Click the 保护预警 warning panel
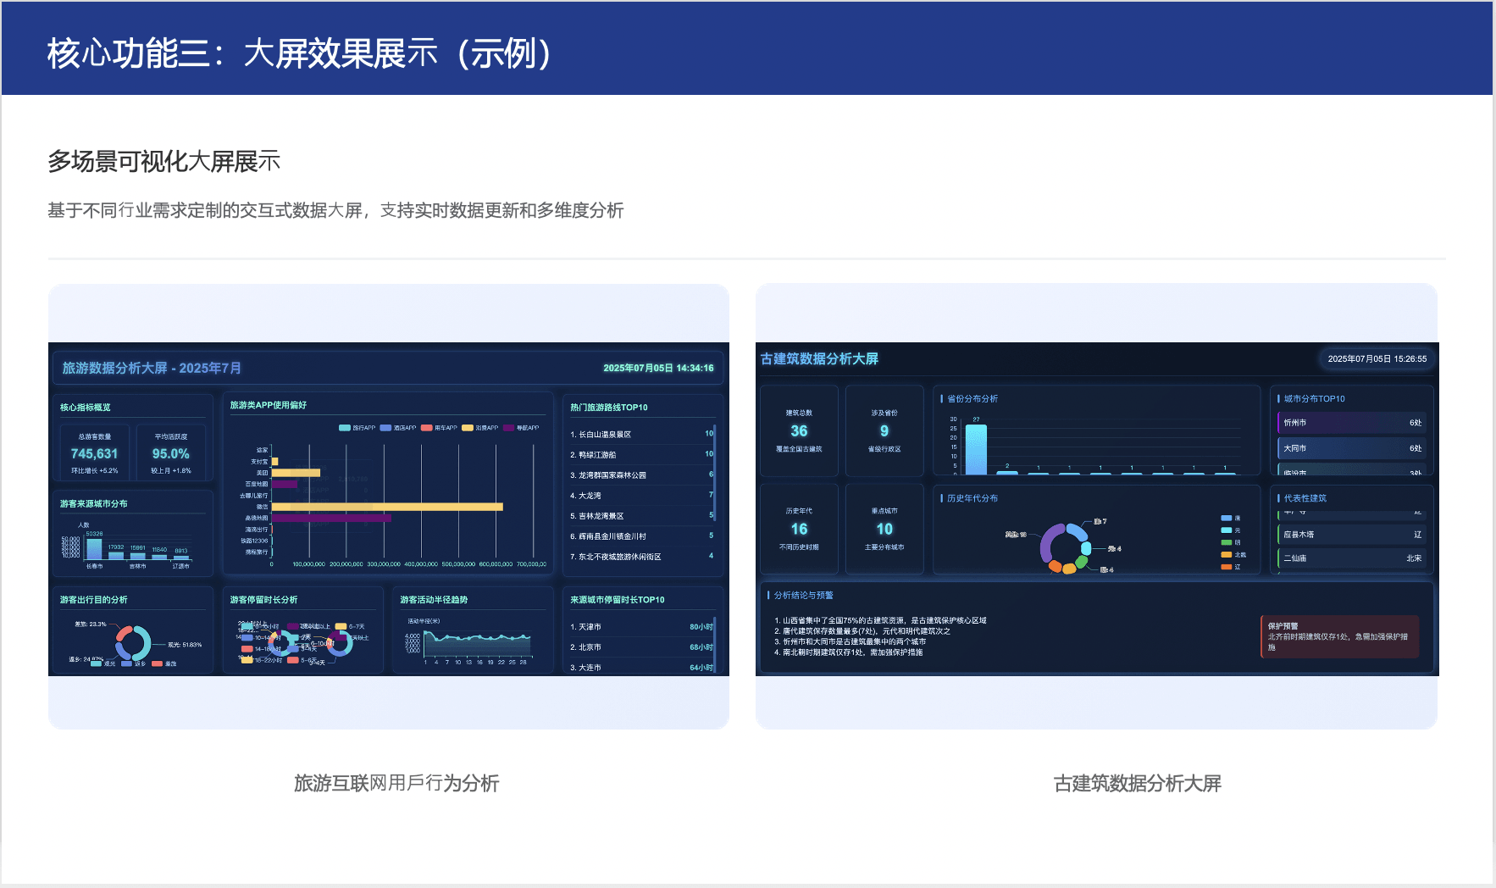The width and height of the screenshot is (1496, 888). 1338,636
